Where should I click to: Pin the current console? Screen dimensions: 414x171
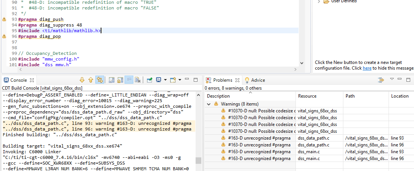[149, 80]
